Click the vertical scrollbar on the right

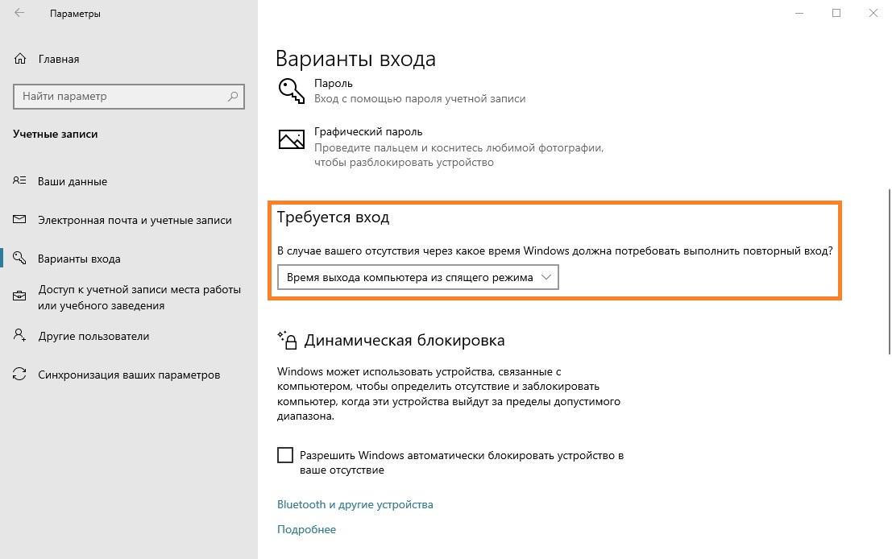[889, 271]
